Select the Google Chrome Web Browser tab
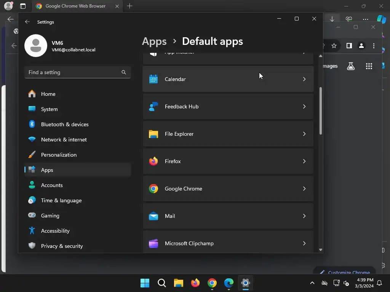 tap(77, 6)
